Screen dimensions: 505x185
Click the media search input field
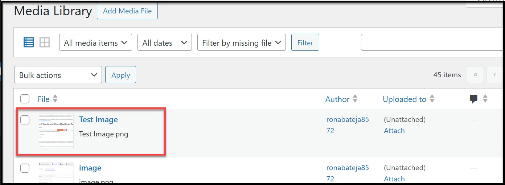click(432, 42)
